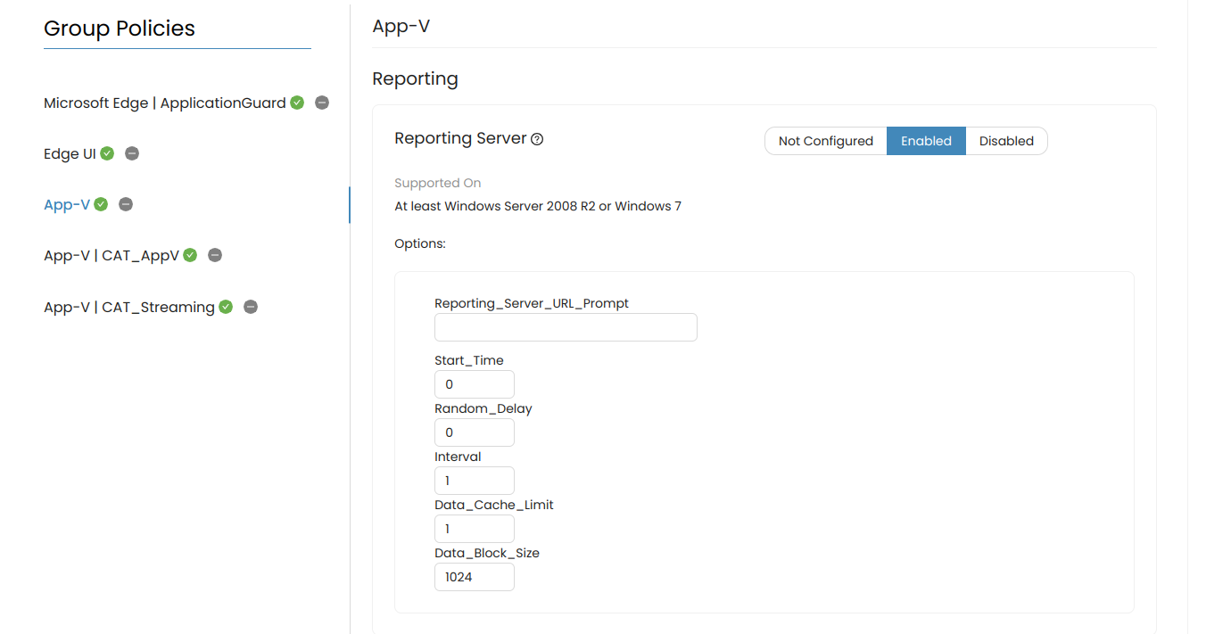
Task: Click green checkmark next to Edge UI
Action: click(107, 153)
